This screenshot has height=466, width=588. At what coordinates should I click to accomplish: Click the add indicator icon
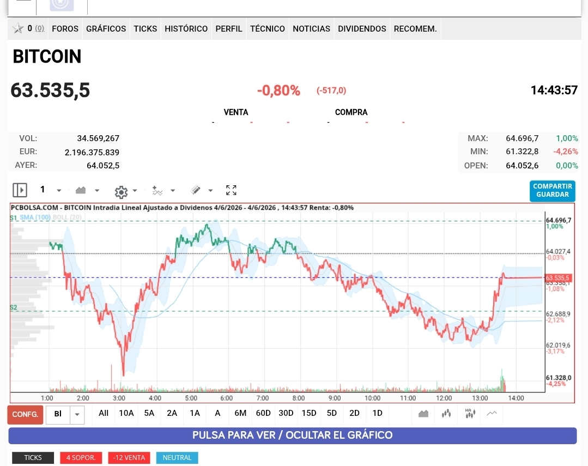pos(157,191)
